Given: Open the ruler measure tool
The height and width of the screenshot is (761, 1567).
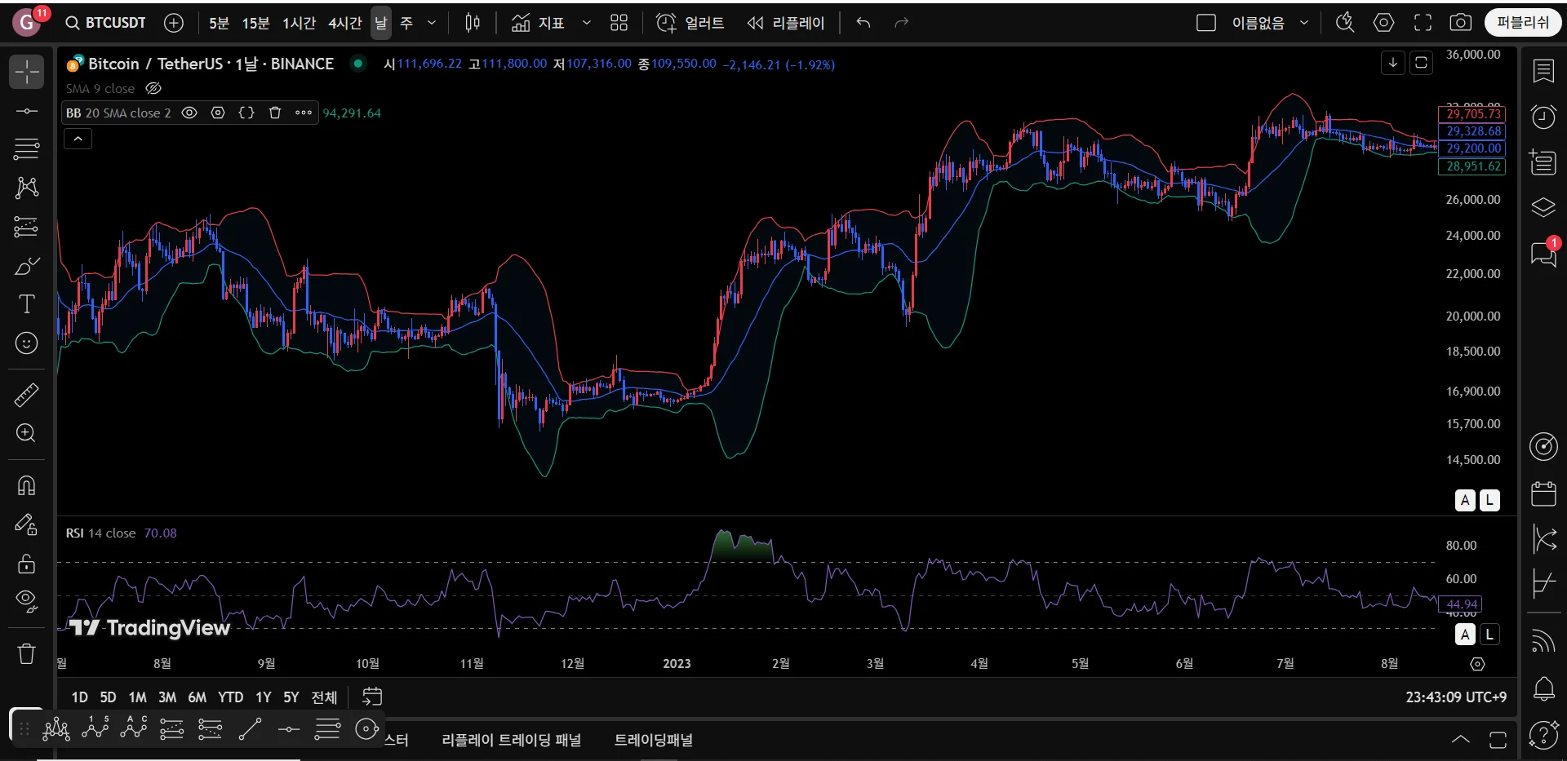Looking at the screenshot, I should pyautogui.click(x=26, y=396).
